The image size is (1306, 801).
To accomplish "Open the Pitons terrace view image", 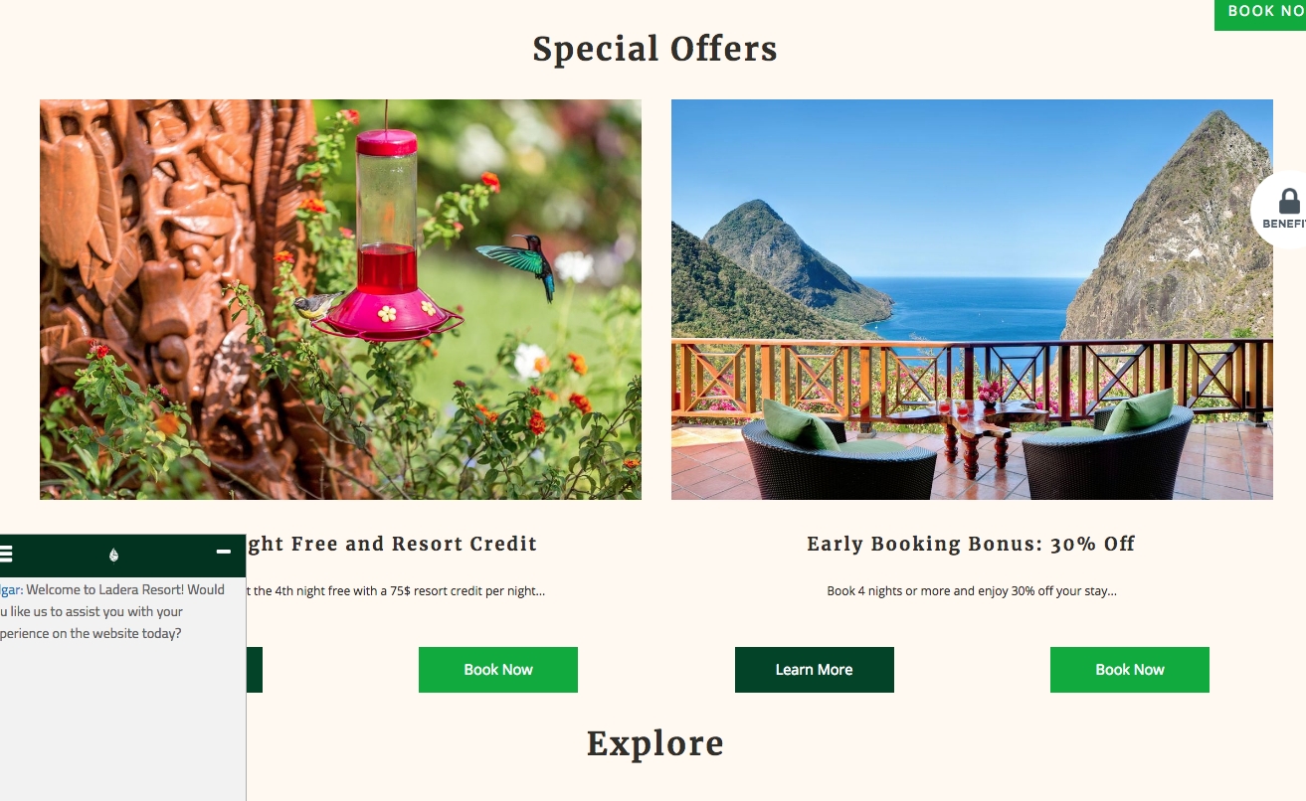I will pos(972,299).
